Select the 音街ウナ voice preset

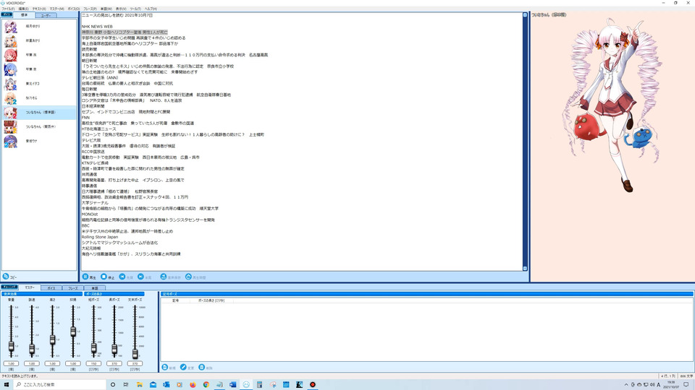coord(39,141)
